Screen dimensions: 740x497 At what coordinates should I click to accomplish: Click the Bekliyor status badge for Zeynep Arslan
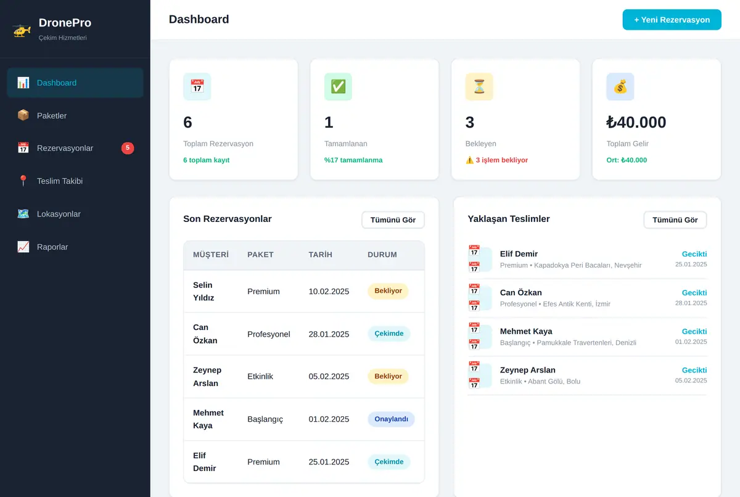pyautogui.click(x=388, y=376)
